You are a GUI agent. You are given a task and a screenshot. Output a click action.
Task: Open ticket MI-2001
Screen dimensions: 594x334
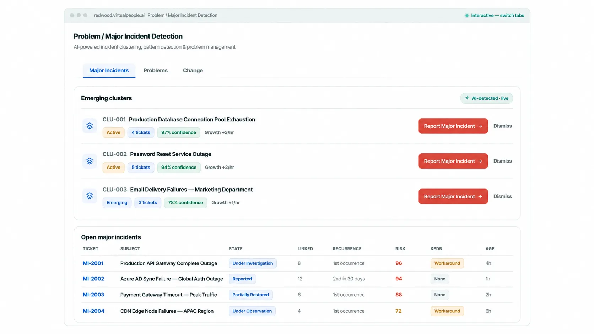coord(93,263)
